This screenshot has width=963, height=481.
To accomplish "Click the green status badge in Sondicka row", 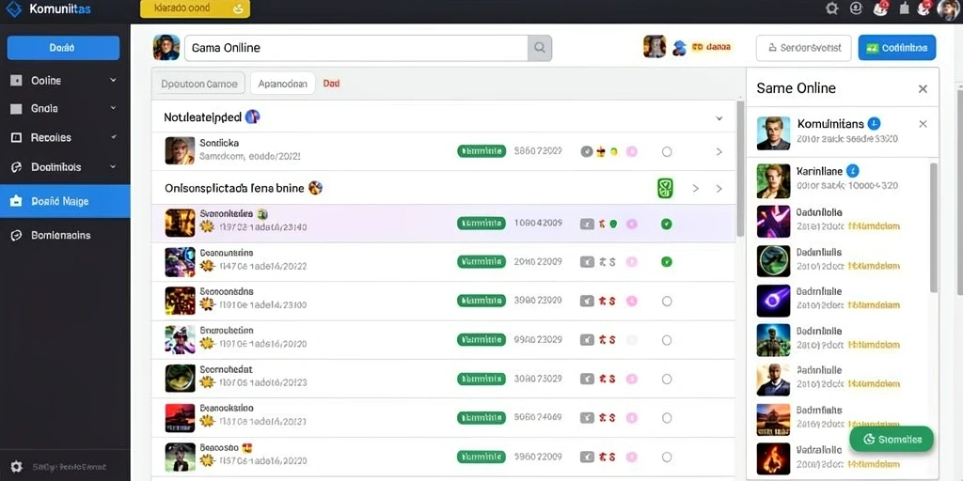I will coord(481,151).
